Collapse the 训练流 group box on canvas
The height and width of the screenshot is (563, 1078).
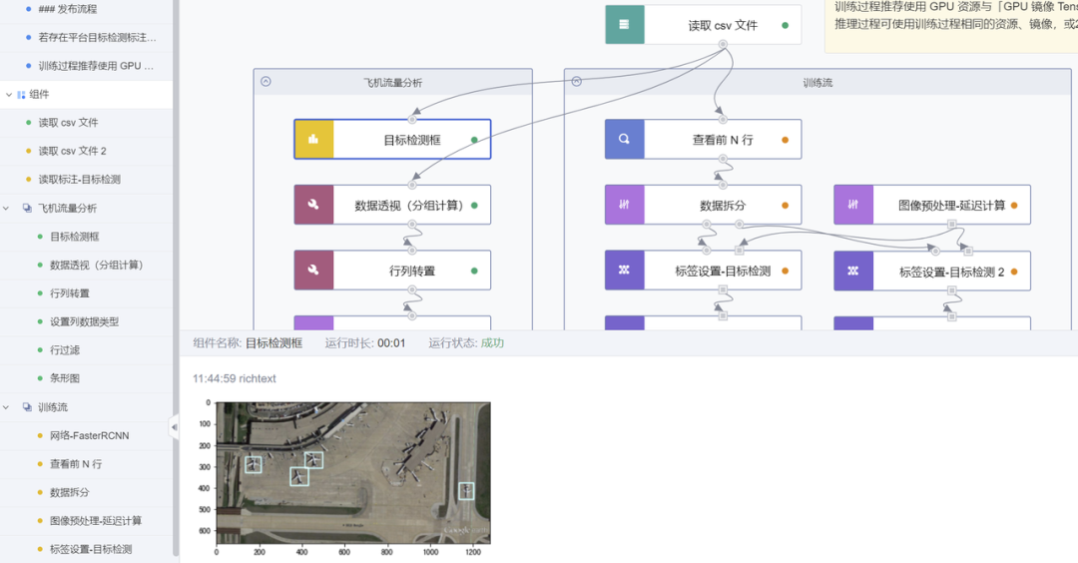pyautogui.click(x=577, y=82)
